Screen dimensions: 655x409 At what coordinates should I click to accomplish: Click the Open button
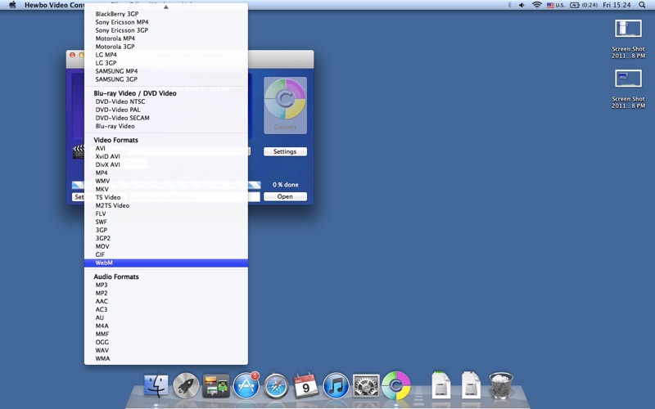click(285, 196)
